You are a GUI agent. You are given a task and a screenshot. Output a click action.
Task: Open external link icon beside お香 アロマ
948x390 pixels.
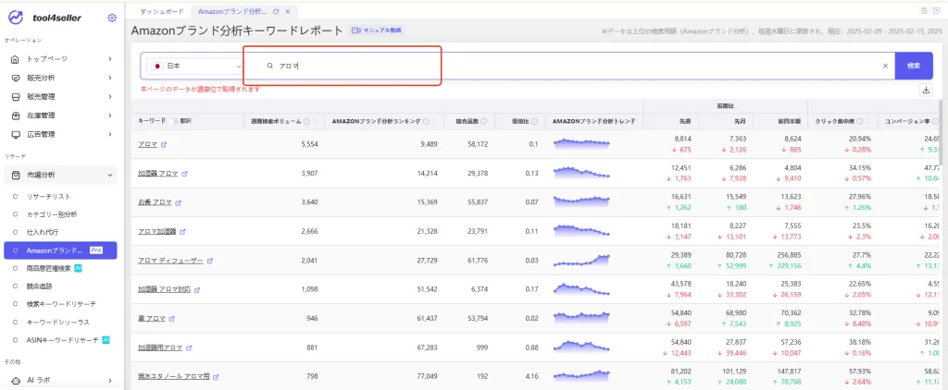point(179,202)
